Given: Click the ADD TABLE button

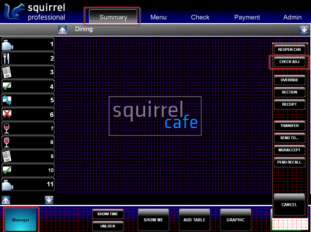Looking at the screenshot, I should (195, 220).
